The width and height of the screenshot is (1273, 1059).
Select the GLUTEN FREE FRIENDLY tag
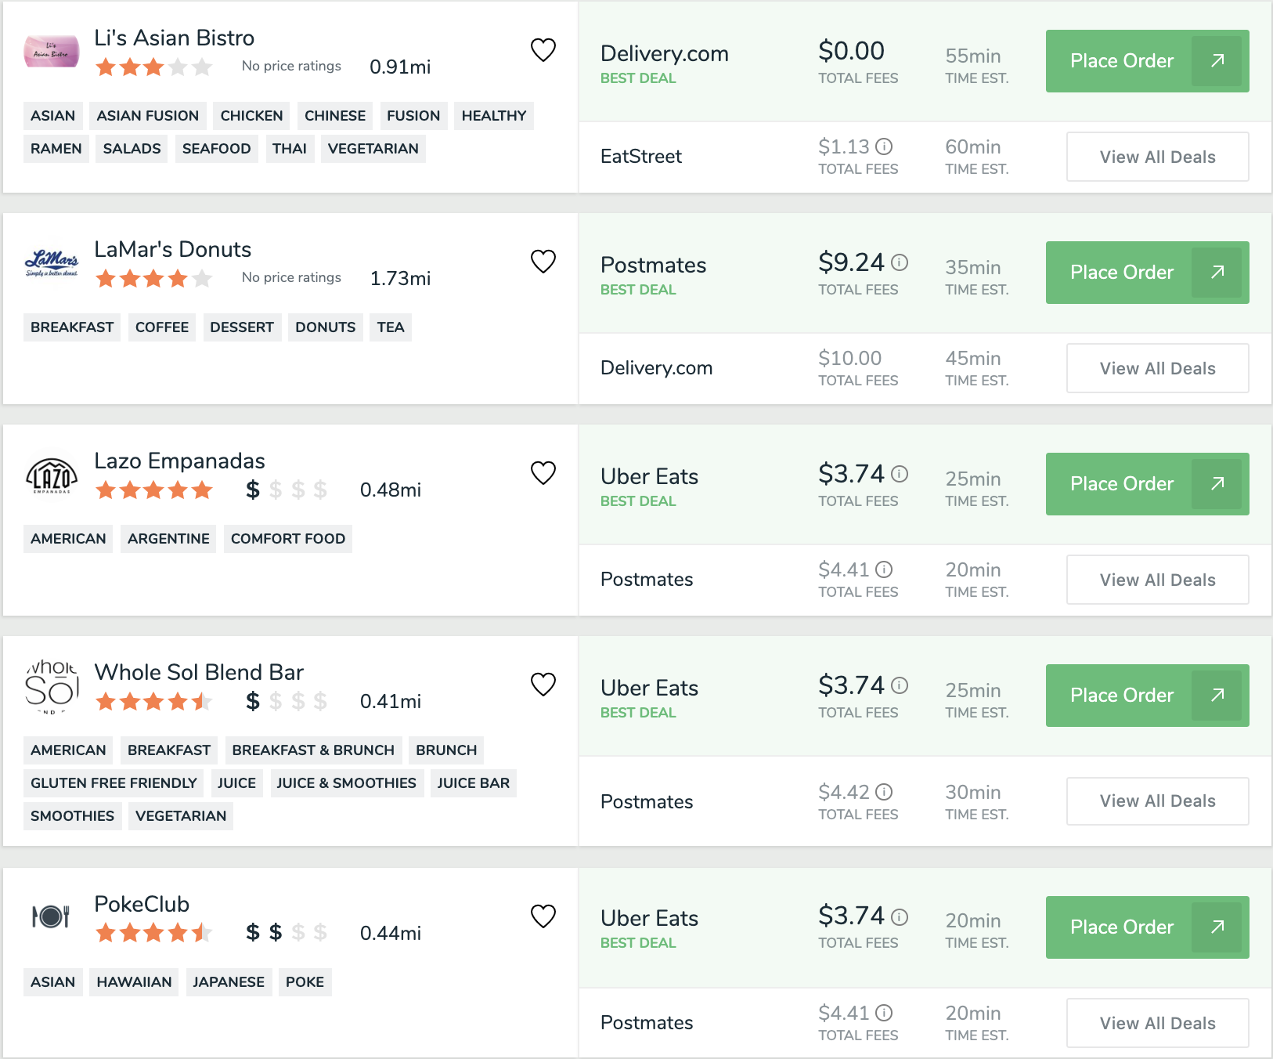114,783
